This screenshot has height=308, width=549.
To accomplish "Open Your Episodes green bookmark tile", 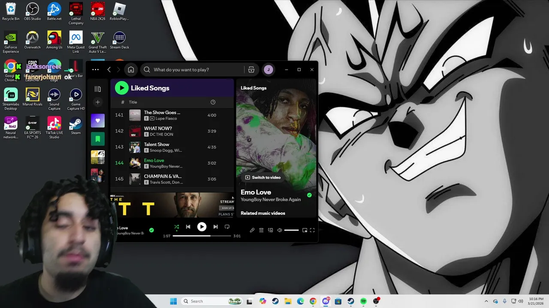I will 98,139.
